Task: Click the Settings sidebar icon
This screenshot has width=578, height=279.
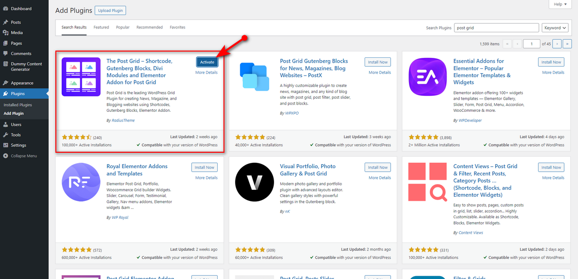Action: click(x=5, y=145)
